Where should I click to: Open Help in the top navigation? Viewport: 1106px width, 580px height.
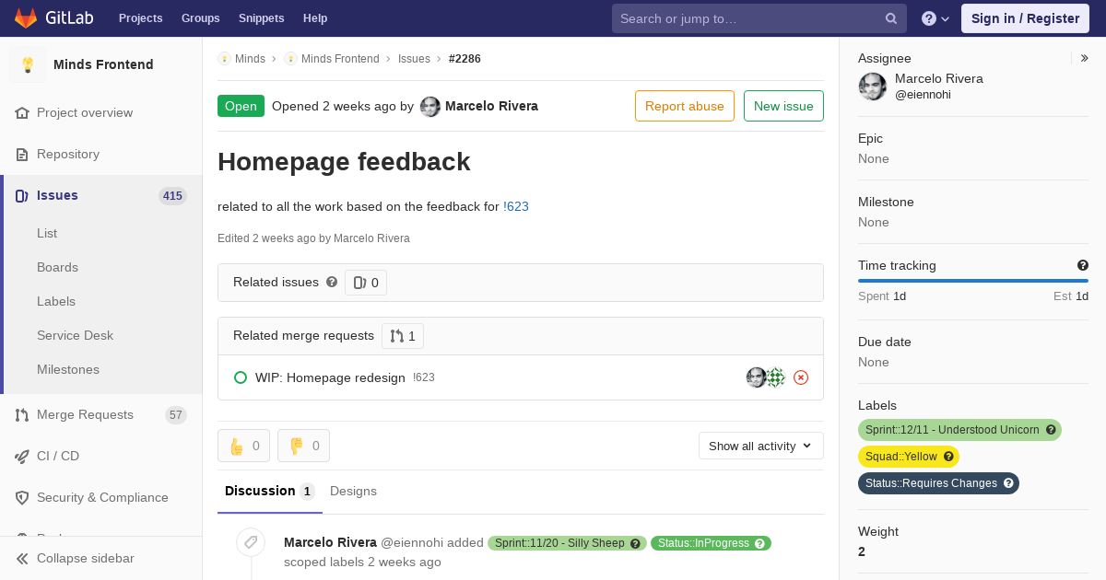(x=315, y=18)
